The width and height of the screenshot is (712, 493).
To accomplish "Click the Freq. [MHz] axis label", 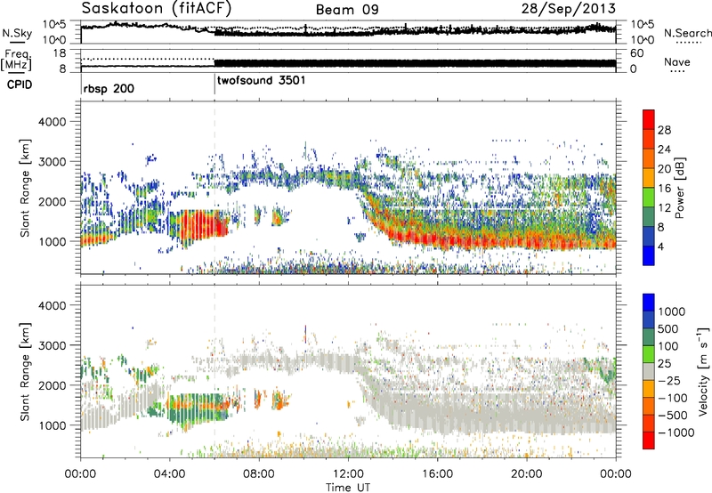I will click(x=16, y=61).
